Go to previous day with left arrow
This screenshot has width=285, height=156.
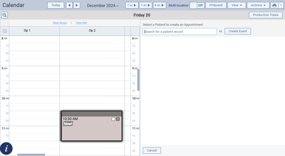coord(69,5)
